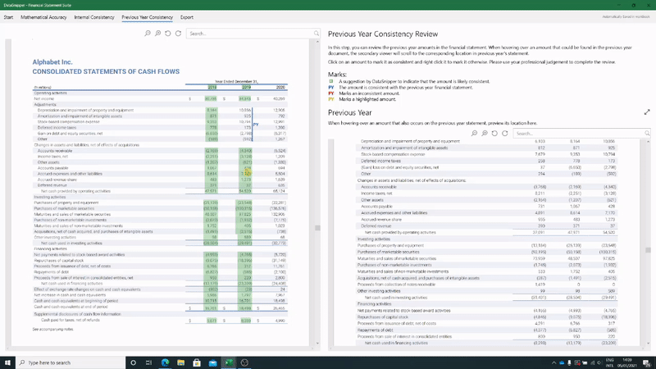The height and width of the screenshot is (369, 656).
Task: Rotate Previous Year document counterclockwise
Action: [x=494, y=133]
